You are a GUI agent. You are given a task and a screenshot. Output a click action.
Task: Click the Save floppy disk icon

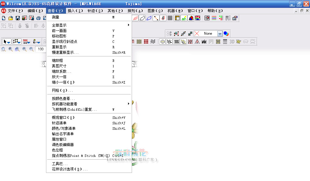[18, 18]
